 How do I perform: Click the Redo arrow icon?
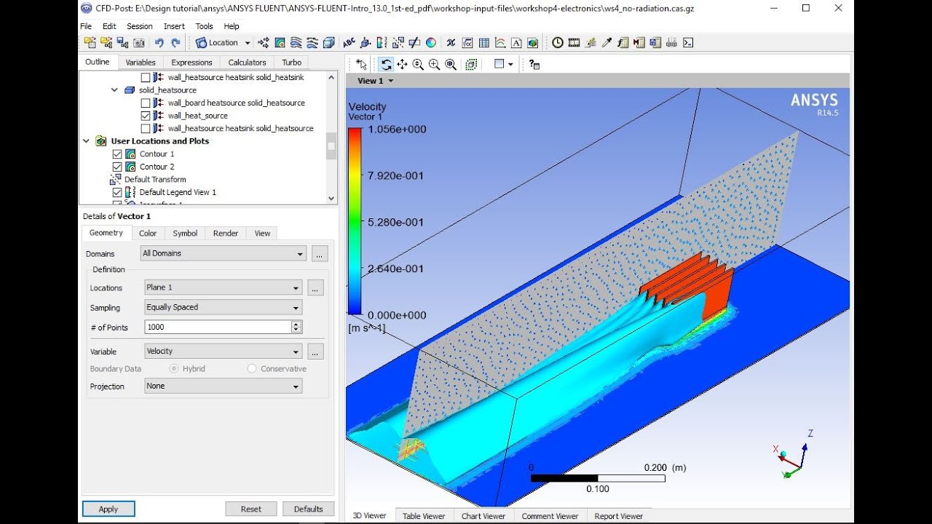pyautogui.click(x=175, y=43)
